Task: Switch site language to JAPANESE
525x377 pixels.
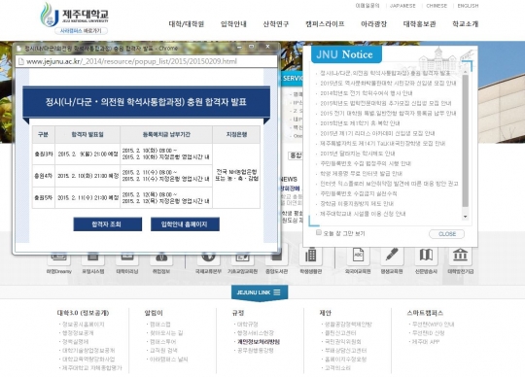Action: tap(402, 6)
